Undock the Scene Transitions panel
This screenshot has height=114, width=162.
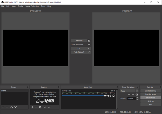pyautogui.click(x=138, y=87)
